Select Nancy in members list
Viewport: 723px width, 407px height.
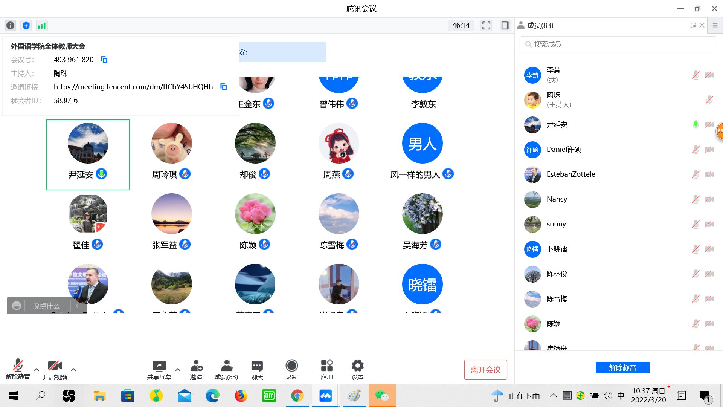[618, 199]
